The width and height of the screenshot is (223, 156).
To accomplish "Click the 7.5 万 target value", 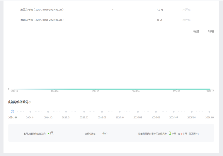I will click(x=160, y=9).
